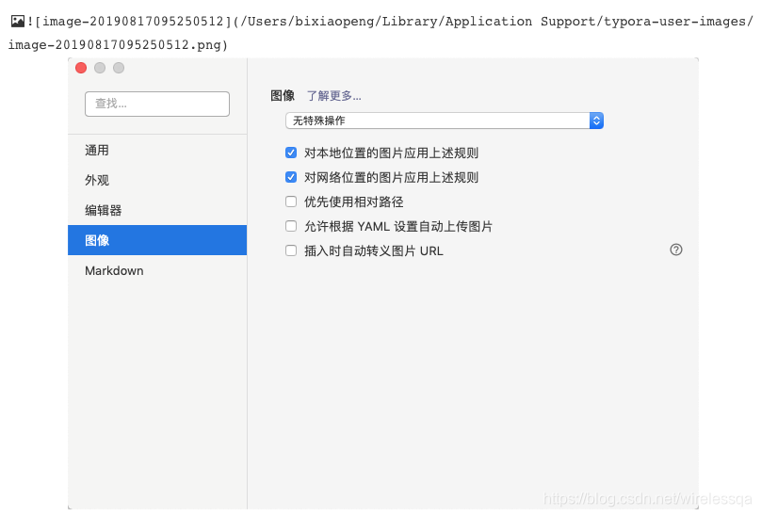Viewport: 761px width, 516px height.
Task: Open the help question-mark icon
Action: (676, 250)
